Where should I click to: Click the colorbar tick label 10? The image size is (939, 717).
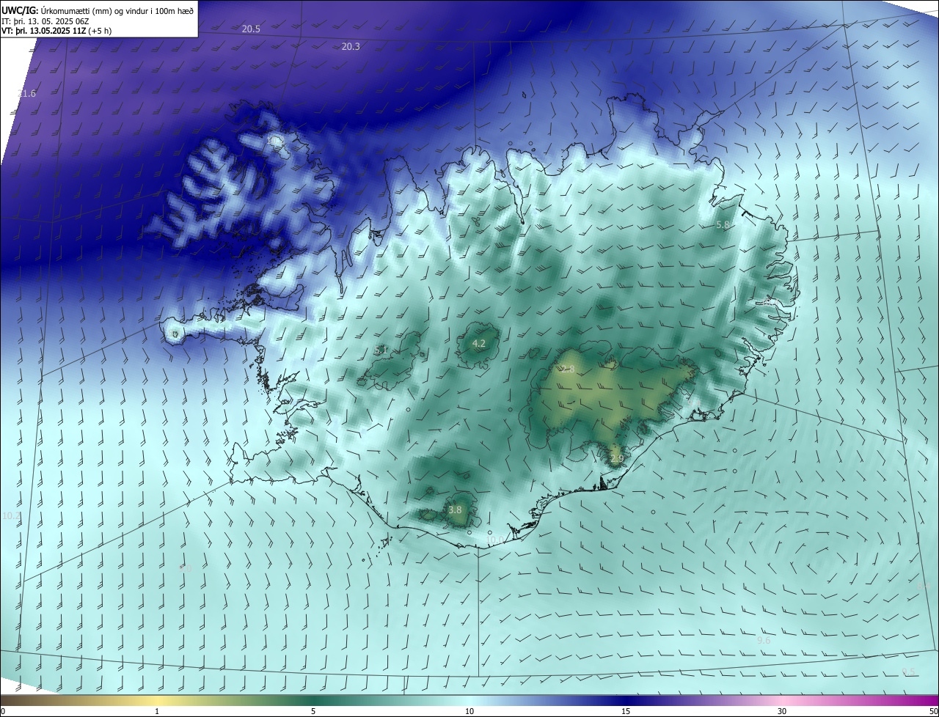pos(469,712)
